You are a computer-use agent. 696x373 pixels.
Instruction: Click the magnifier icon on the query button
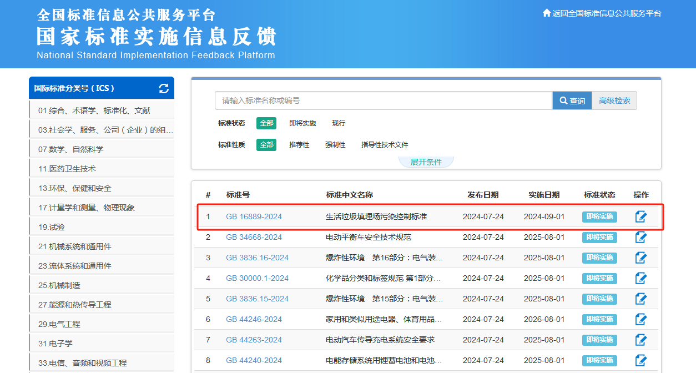click(563, 100)
